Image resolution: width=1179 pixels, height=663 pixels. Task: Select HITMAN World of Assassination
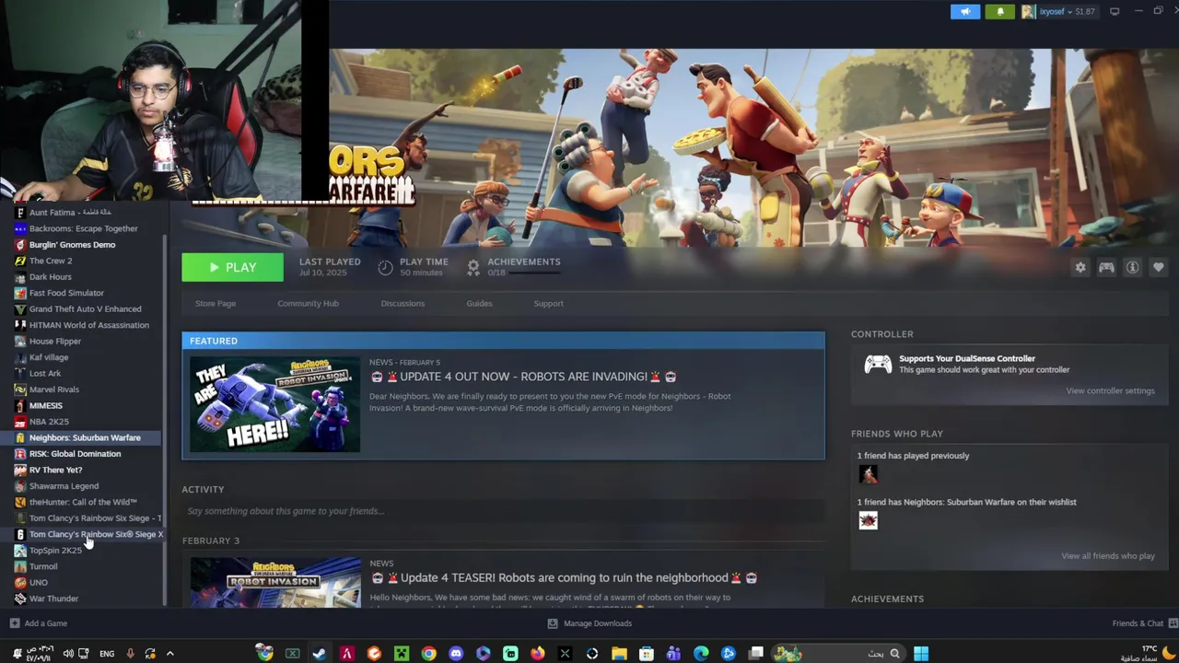click(x=88, y=325)
